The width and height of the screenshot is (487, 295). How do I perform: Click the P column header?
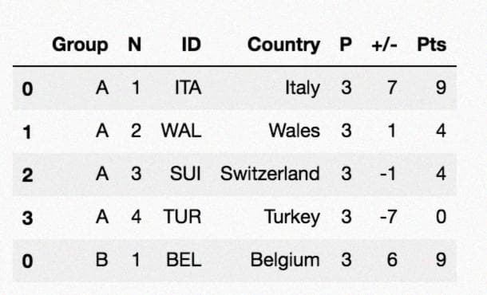[x=346, y=45]
